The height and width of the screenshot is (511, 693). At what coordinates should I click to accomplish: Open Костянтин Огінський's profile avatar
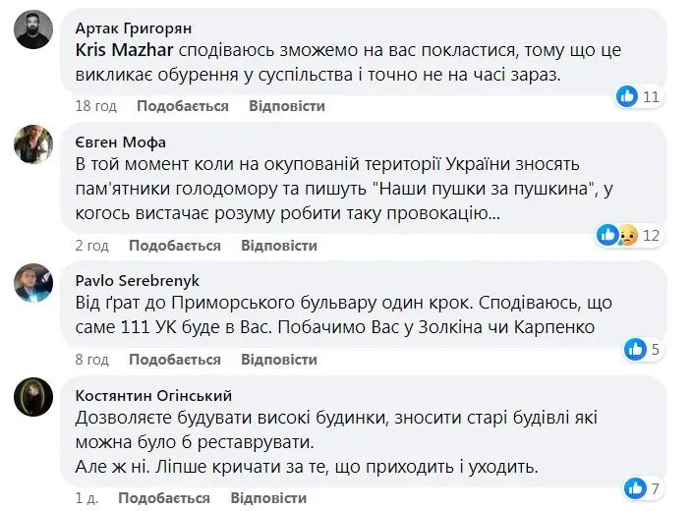pyautogui.click(x=33, y=398)
